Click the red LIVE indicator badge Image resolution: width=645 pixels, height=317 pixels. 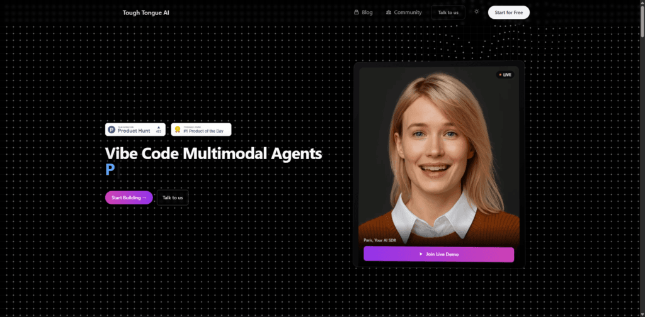506,75
